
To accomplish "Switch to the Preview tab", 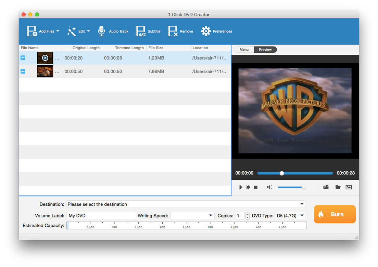I will click(x=265, y=49).
